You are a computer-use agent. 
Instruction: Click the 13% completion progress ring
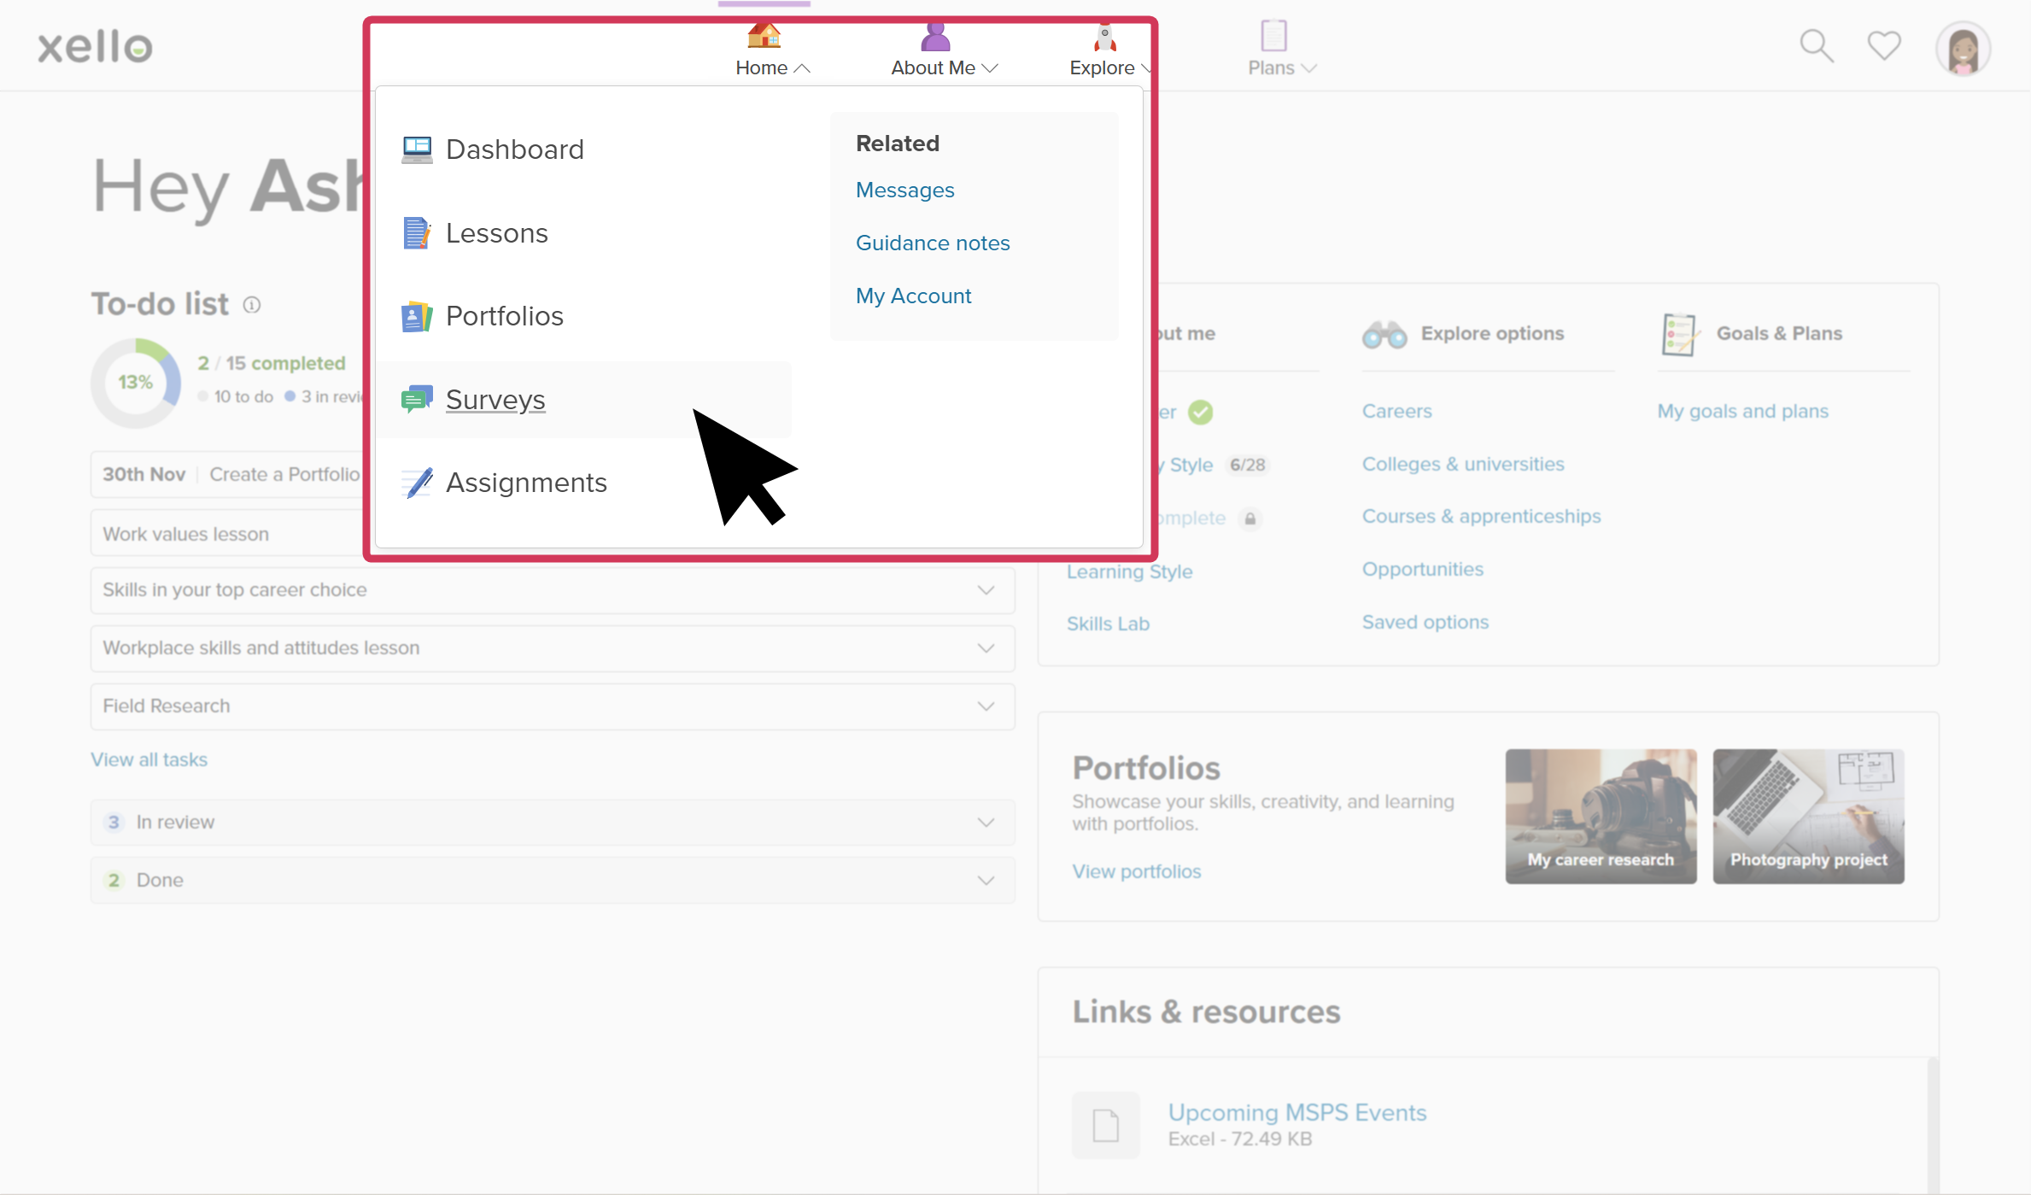pyautogui.click(x=138, y=383)
